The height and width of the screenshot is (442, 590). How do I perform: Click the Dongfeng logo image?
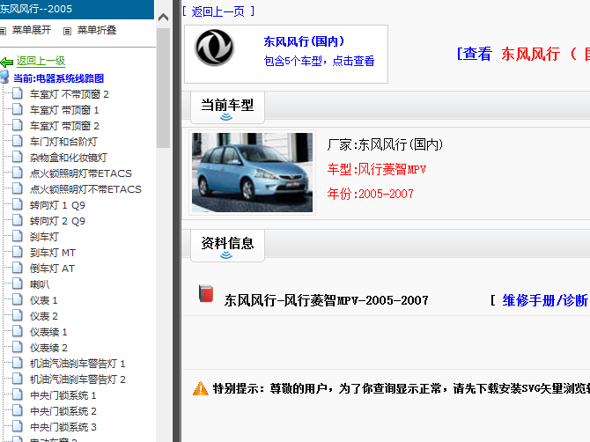215,48
